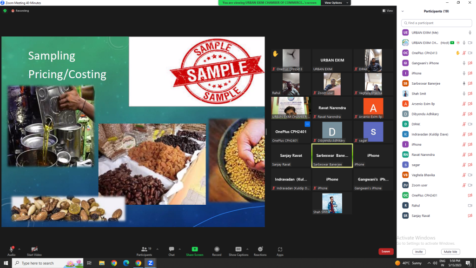Click the Invite button
The width and height of the screenshot is (476, 268).
[x=419, y=252]
